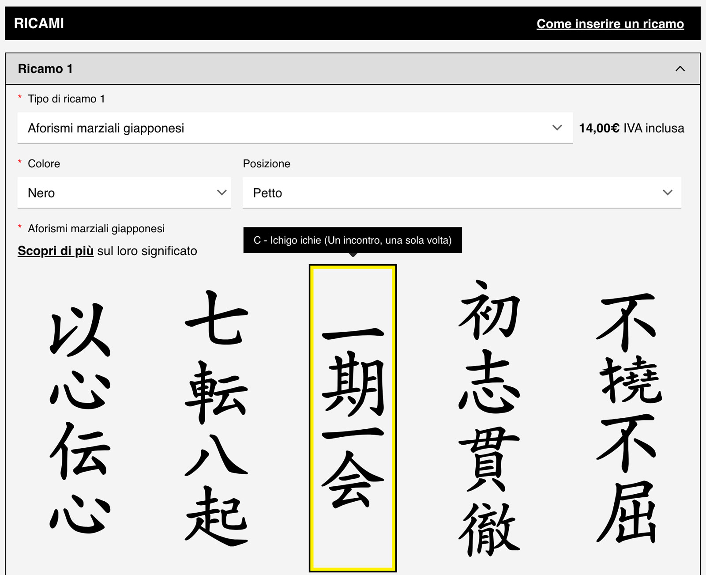Click the 'Ricamo 1' accordion title
706x575 pixels.
click(x=45, y=69)
